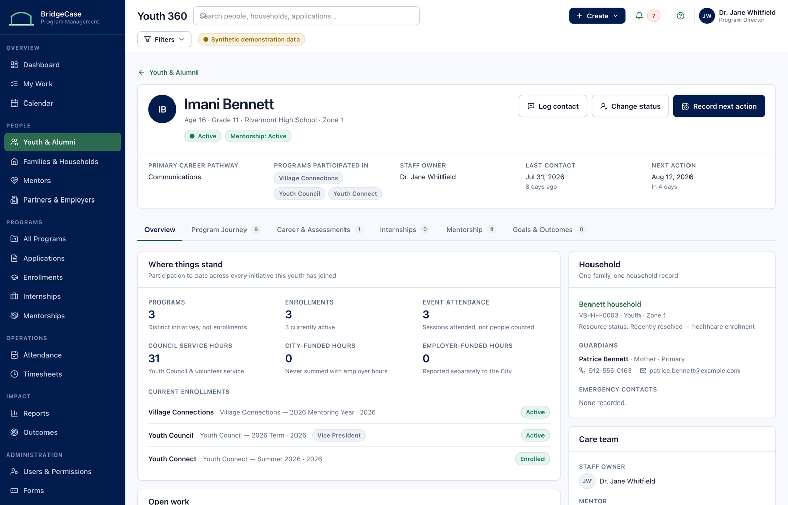
Task: Click the Youth Council enrollment row title
Action: coord(171,436)
